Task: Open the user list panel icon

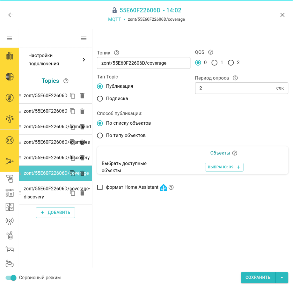Action: [x=9, y=193]
